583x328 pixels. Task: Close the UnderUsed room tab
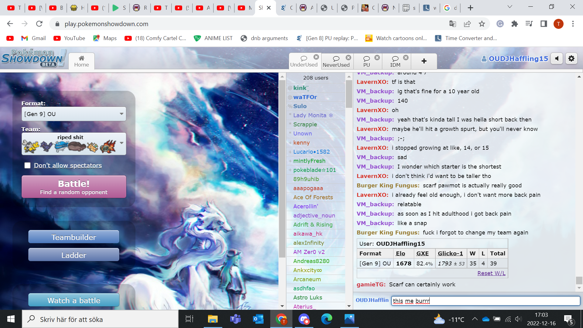(316, 57)
